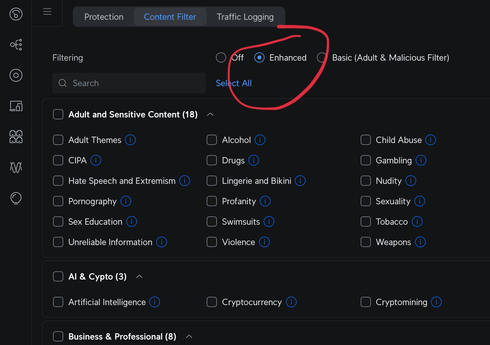490x345 pixels.
Task: Check the Alcohol filter checkbox
Action: 212,140
